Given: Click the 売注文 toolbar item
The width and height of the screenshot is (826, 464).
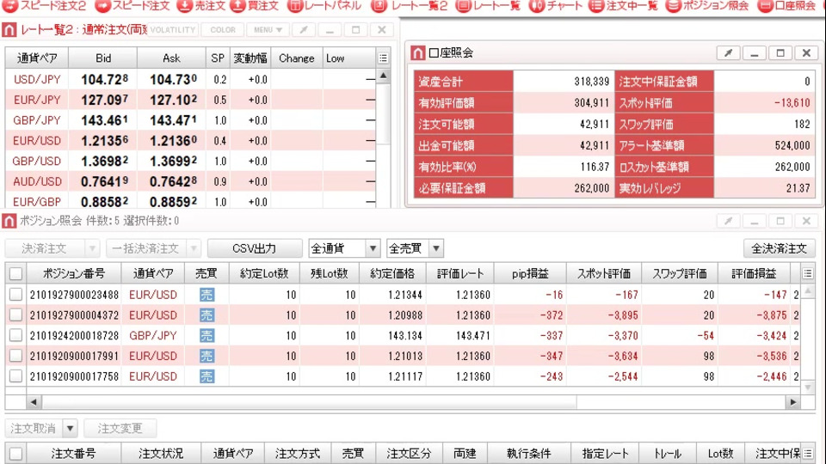Looking at the screenshot, I should 200,6.
